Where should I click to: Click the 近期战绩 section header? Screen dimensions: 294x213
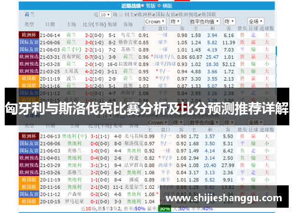click(x=131, y=6)
